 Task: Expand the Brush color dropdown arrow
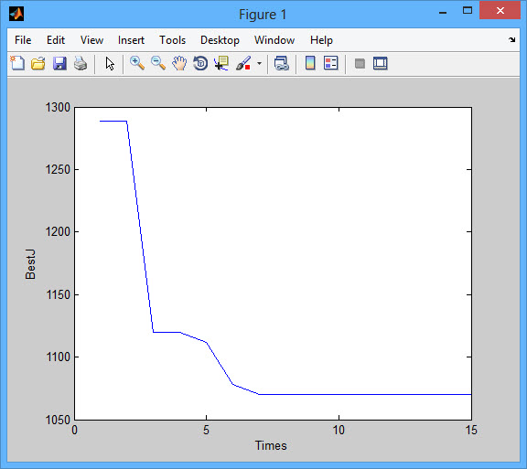[259, 63]
